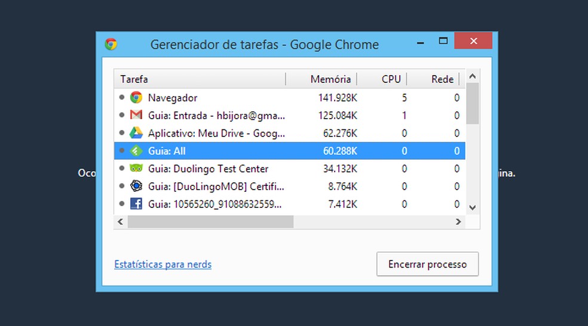This screenshot has width=588, height=326.
Task: Select Guia: 10565260_91088632559... task
Action: point(289,204)
